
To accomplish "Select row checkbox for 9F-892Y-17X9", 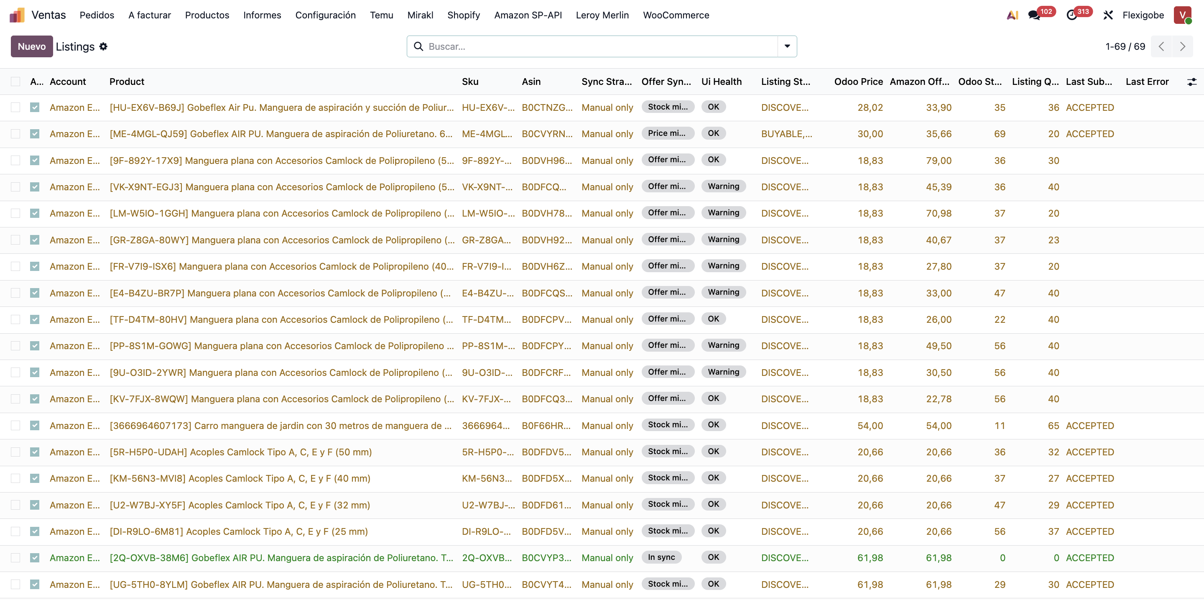I will (x=15, y=160).
